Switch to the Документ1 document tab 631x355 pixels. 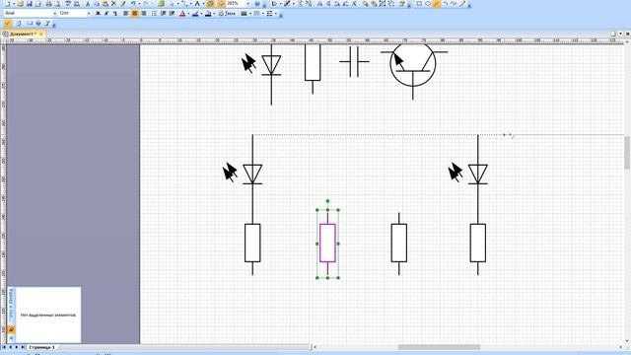(23, 35)
